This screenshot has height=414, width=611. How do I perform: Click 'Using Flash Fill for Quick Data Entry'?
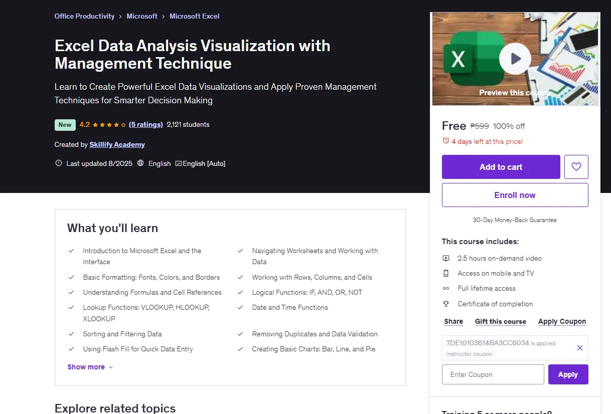(138, 349)
